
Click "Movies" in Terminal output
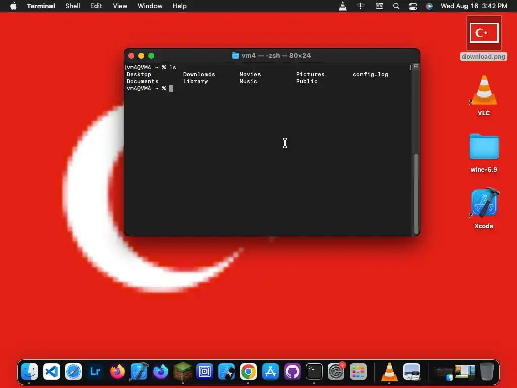coord(250,74)
